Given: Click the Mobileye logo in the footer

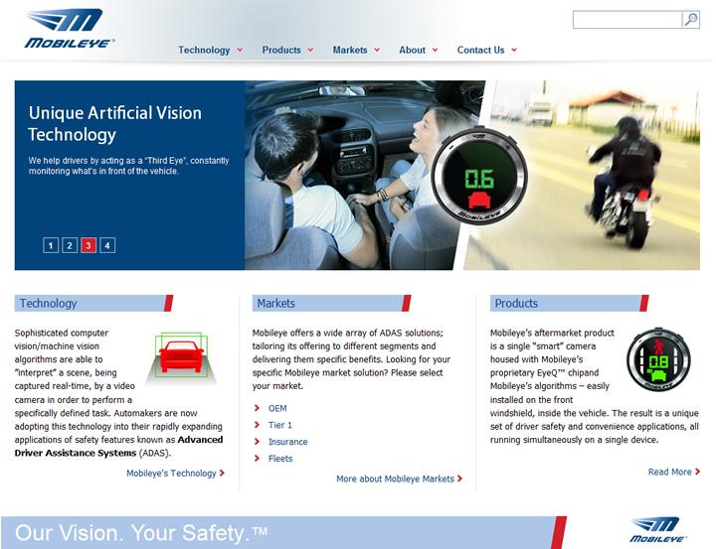Looking at the screenshot, I should pos(657,530).
